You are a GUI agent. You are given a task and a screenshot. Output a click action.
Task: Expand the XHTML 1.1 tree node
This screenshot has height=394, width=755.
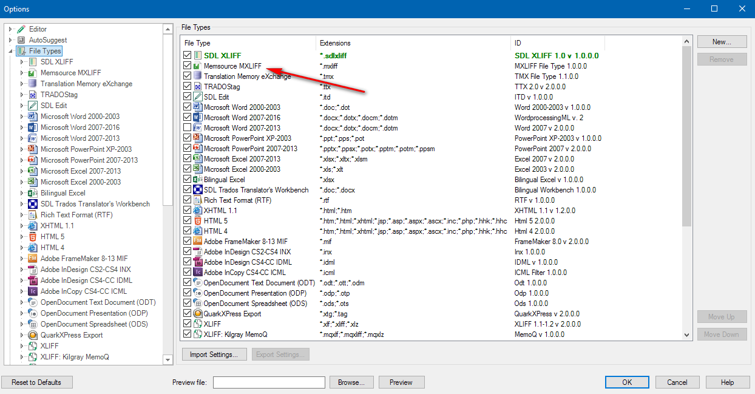[22, 226]
